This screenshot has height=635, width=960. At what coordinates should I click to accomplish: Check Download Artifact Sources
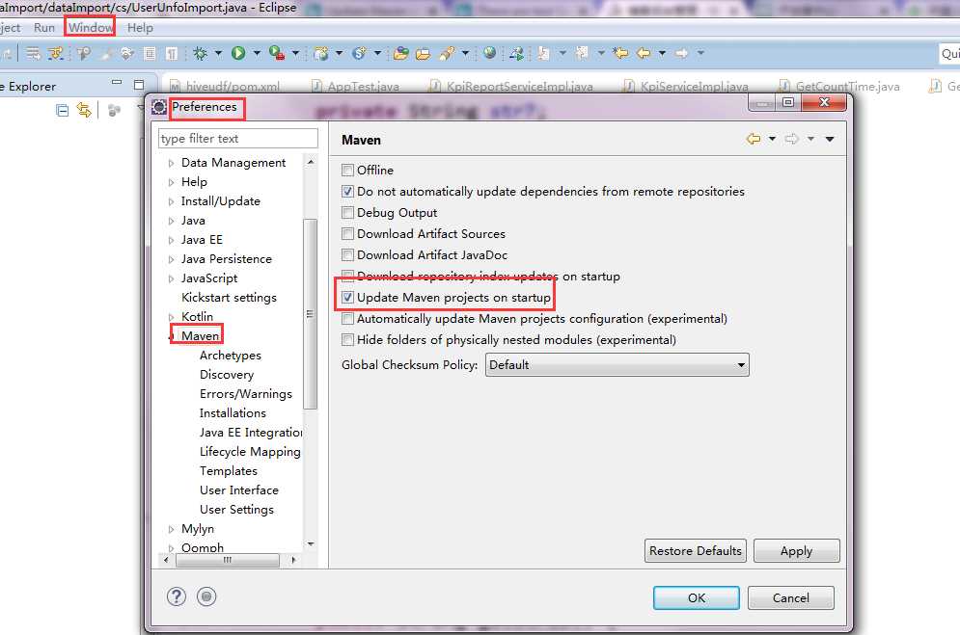tap(347, 233)
